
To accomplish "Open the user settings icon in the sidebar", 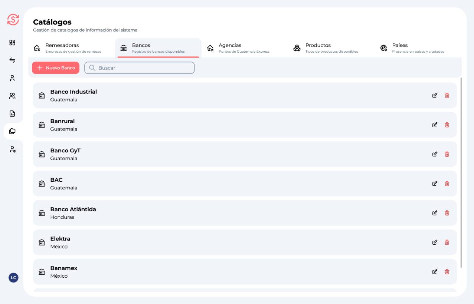I will (x=12, y=149).
